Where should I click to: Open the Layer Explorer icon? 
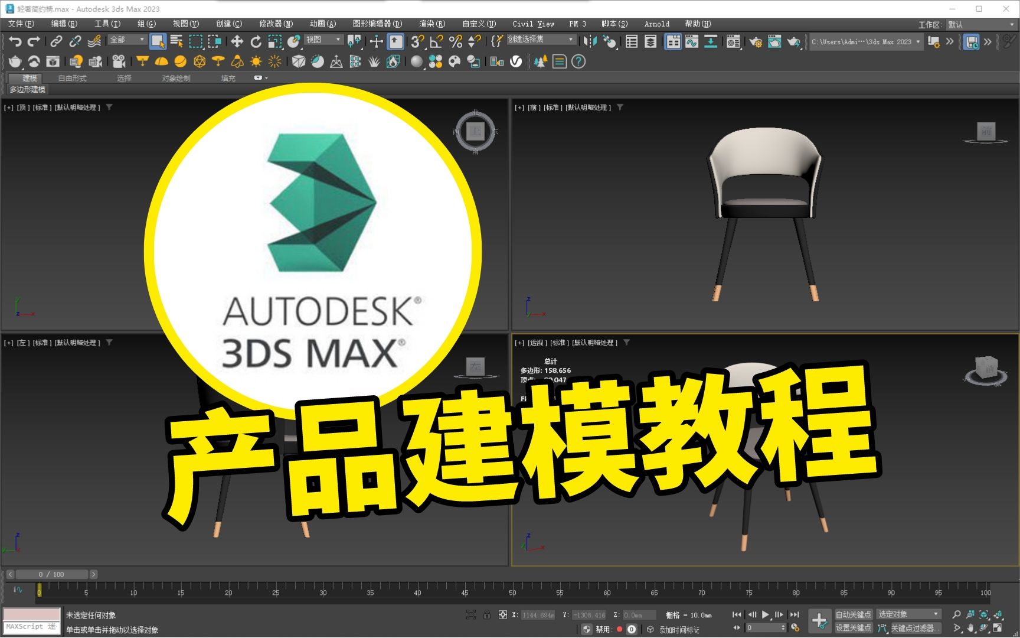click(x=650, y=41)
